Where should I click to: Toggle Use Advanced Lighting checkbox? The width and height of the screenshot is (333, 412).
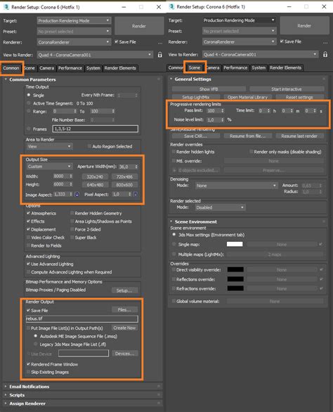(x=28, y=264)
